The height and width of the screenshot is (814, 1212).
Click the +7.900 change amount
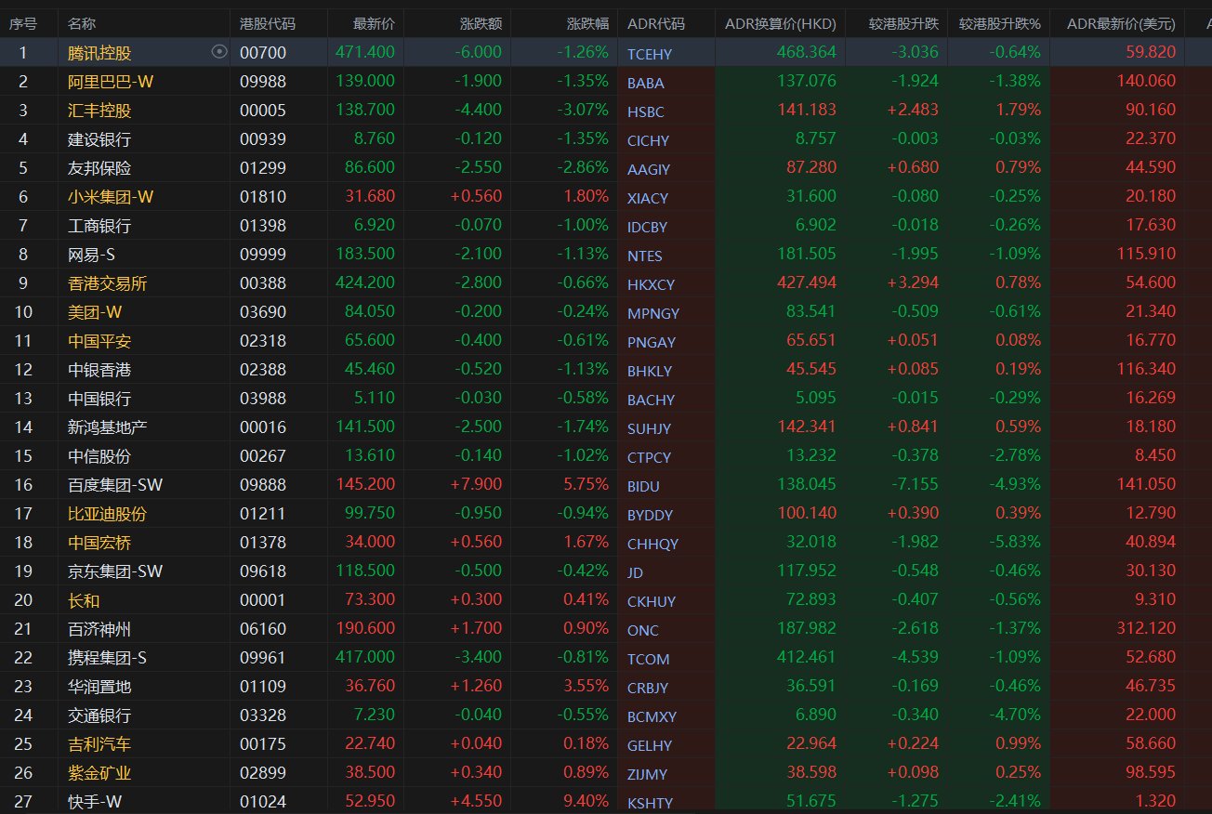click(x=476, y=484)
